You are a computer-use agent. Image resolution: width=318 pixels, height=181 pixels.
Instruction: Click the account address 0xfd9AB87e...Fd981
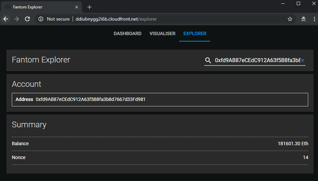coord(91,99)
